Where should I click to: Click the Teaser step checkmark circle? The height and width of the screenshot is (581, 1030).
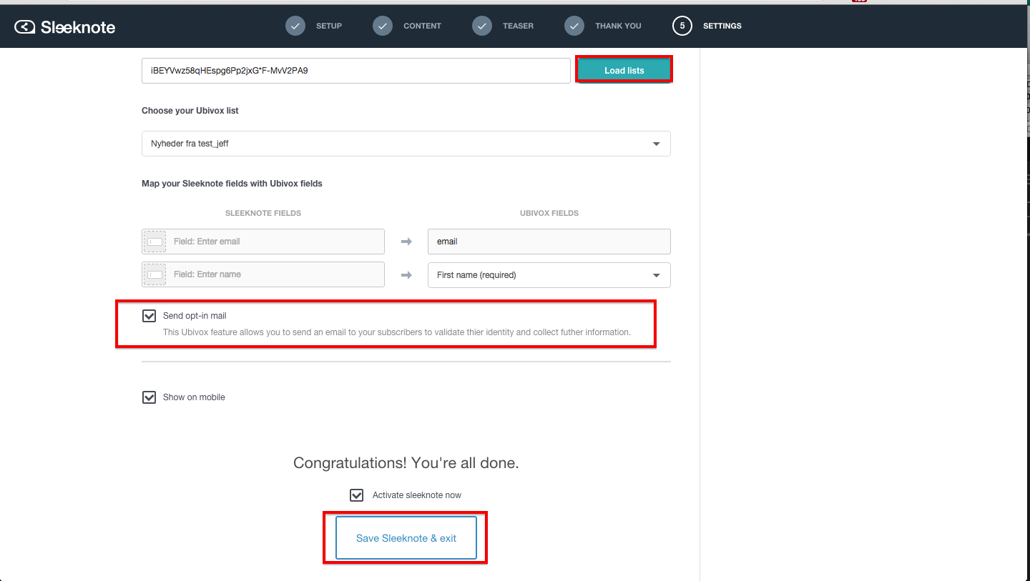(x=482, y=26)
